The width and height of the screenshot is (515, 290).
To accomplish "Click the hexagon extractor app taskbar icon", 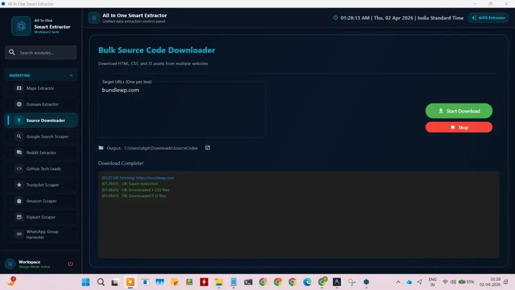I will point(366,282).
